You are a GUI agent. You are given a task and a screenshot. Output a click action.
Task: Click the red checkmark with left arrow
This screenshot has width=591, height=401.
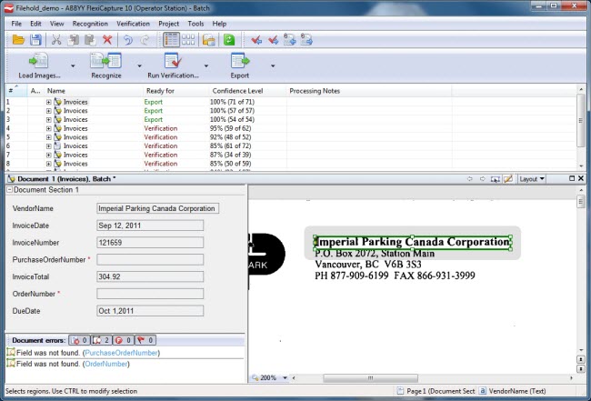256,40
